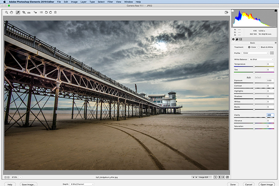Rotate image counterclockwise
The height and width of the screenshot is (186, 279).
46,12
